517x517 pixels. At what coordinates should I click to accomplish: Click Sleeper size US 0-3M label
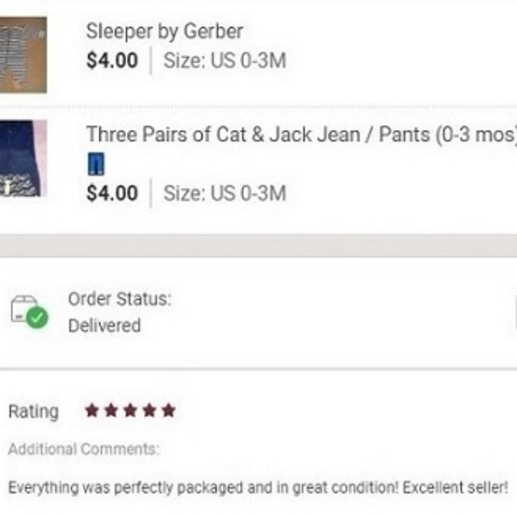225,60
